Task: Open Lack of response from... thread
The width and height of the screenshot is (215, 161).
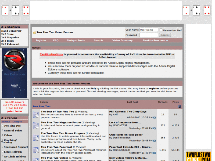Action: coord(125,122)
